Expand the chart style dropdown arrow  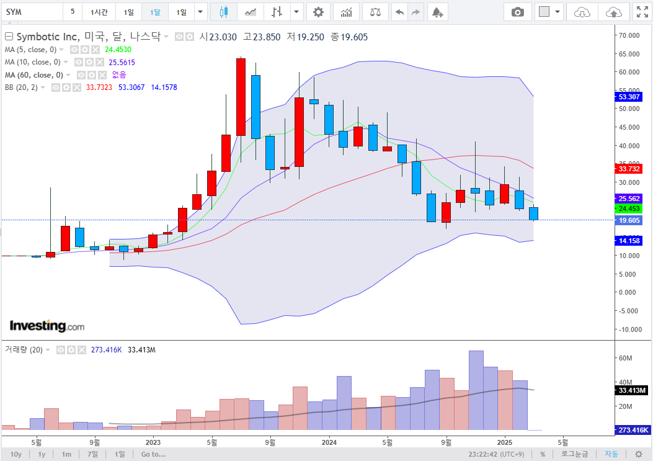pos(296,12)
